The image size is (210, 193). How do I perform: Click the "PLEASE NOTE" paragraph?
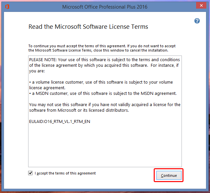point(104,65)
